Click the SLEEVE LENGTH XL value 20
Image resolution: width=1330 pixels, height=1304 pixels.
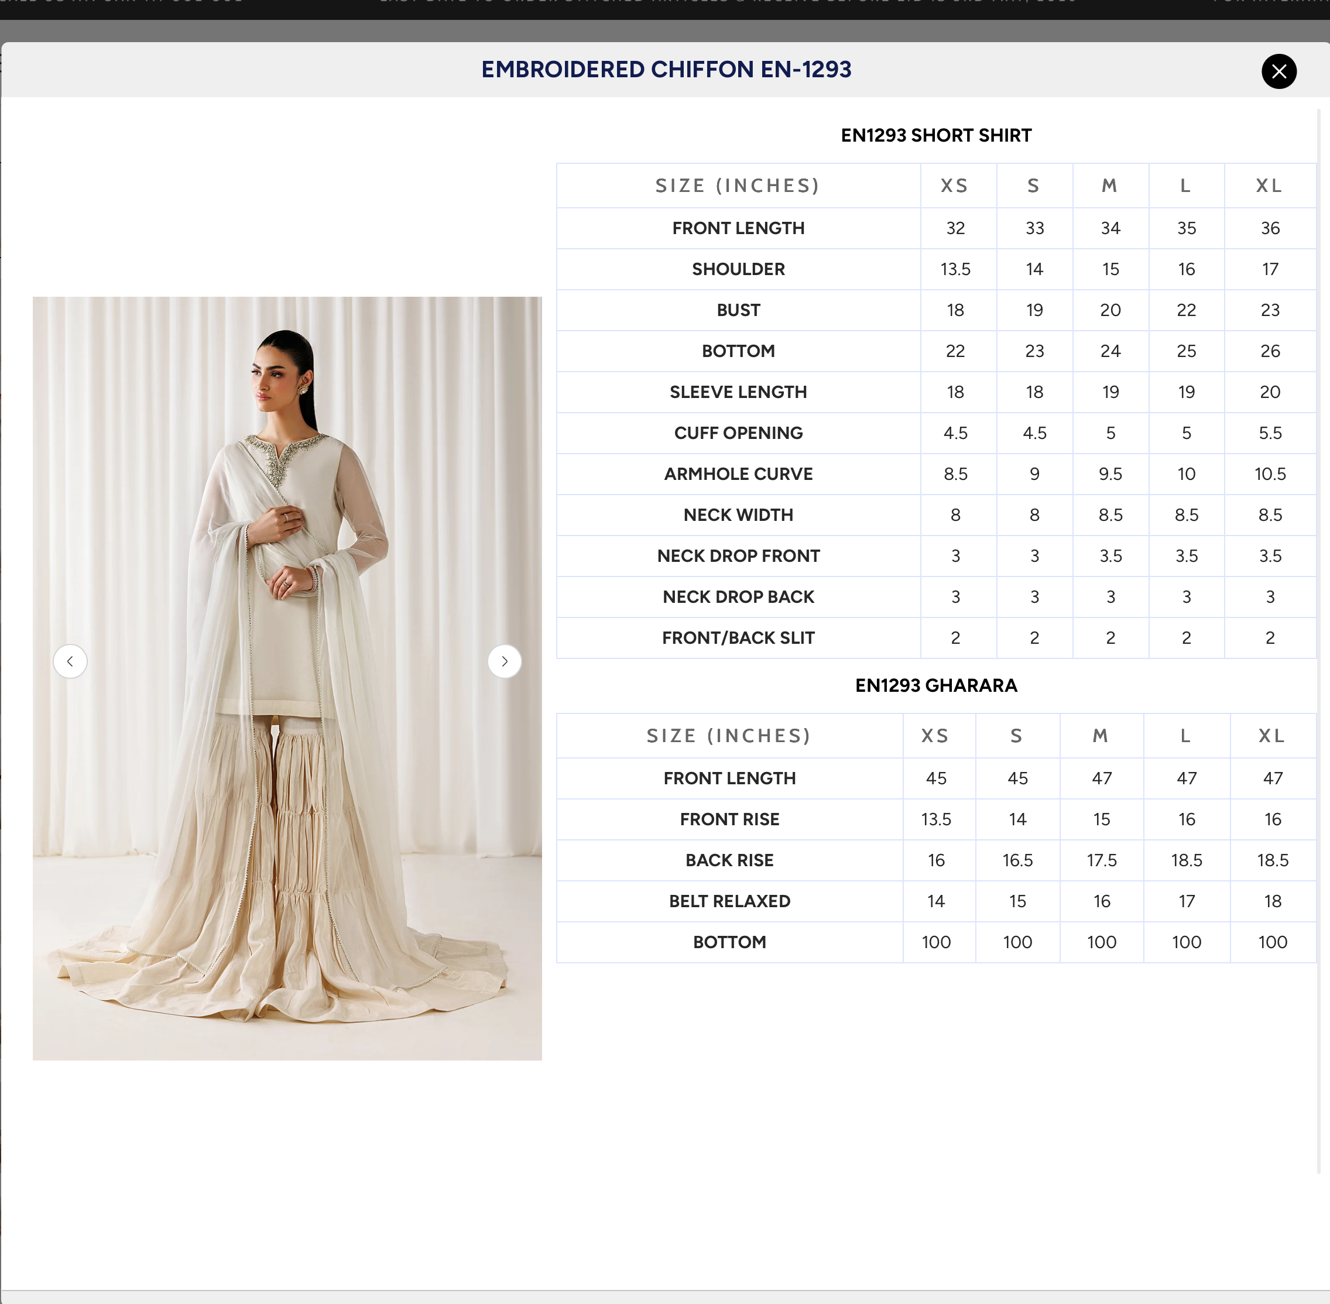1270,393
